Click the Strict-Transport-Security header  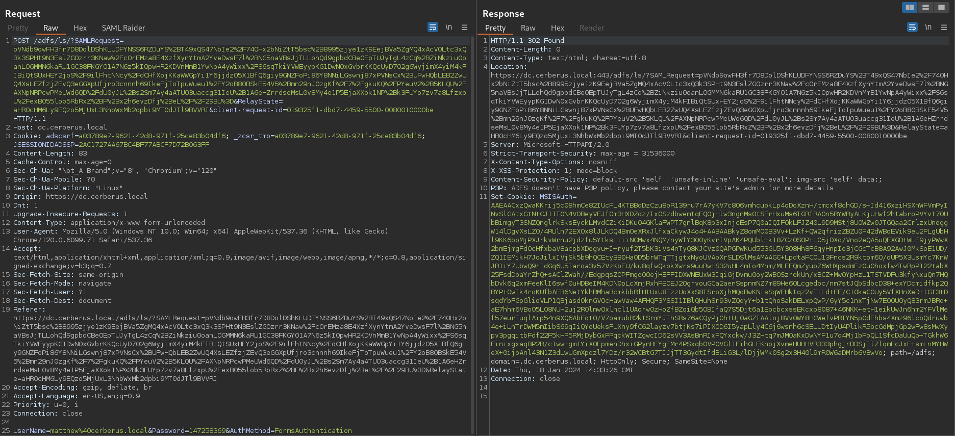583,153
